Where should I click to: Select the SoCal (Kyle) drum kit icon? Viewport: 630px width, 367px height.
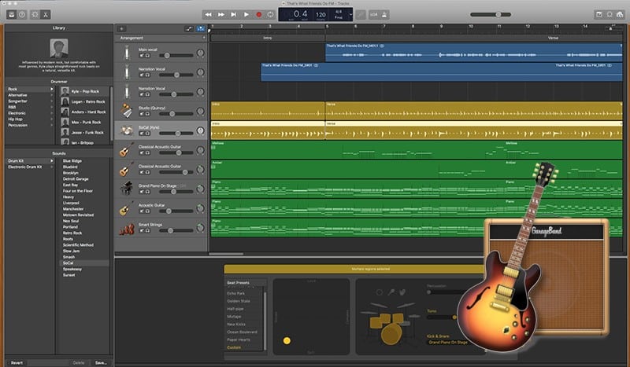coord(127,130)
